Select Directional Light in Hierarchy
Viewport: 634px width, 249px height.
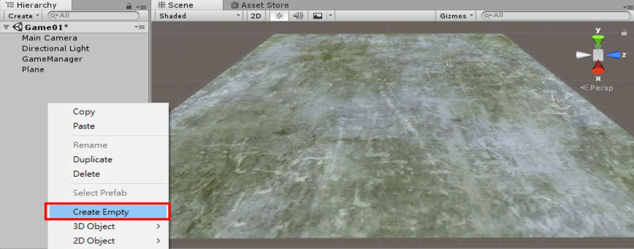[x=56, y=48]
